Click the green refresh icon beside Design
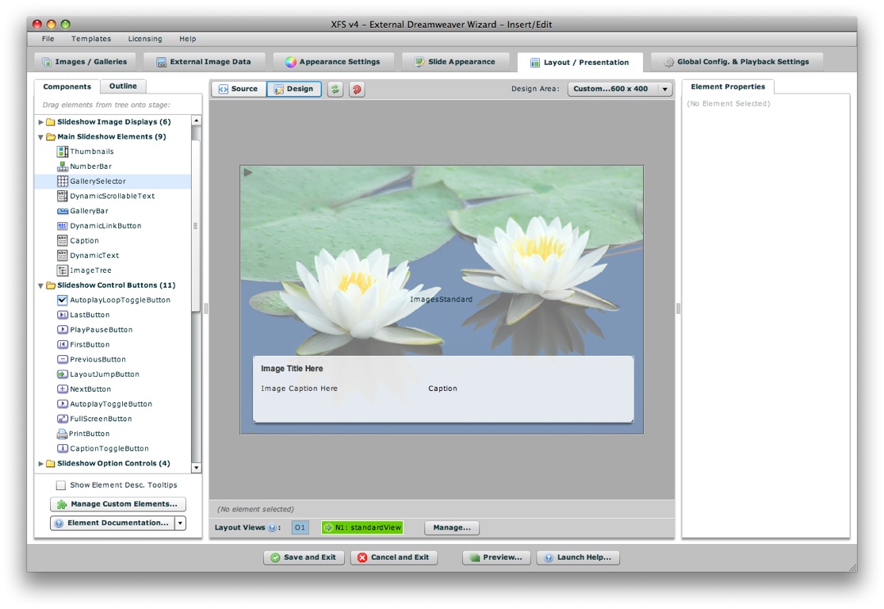This screenshot has width=884, height=609. 335,90
